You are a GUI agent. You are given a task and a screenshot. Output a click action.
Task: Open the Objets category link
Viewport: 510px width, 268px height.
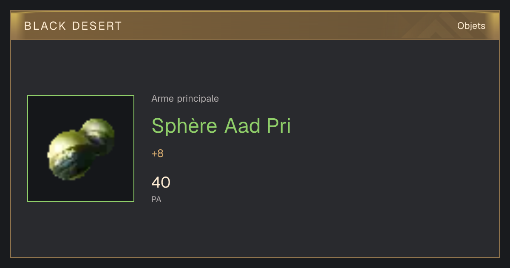pos(471,26)
